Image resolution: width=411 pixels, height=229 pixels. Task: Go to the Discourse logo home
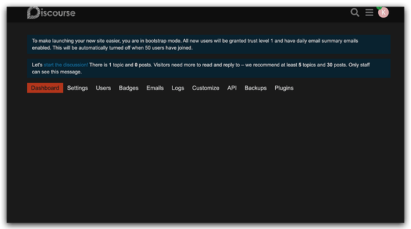[51, 13]
